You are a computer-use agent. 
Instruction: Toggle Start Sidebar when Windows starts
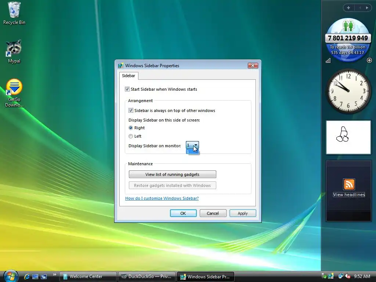tap(127, 89)
